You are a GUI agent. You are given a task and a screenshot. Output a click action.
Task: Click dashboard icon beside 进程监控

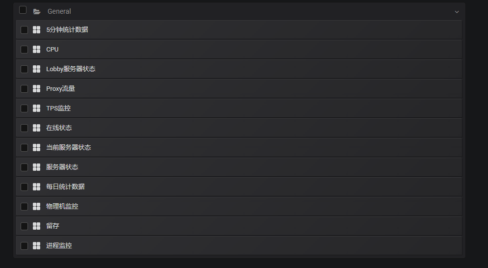click(x=36, y=245)
